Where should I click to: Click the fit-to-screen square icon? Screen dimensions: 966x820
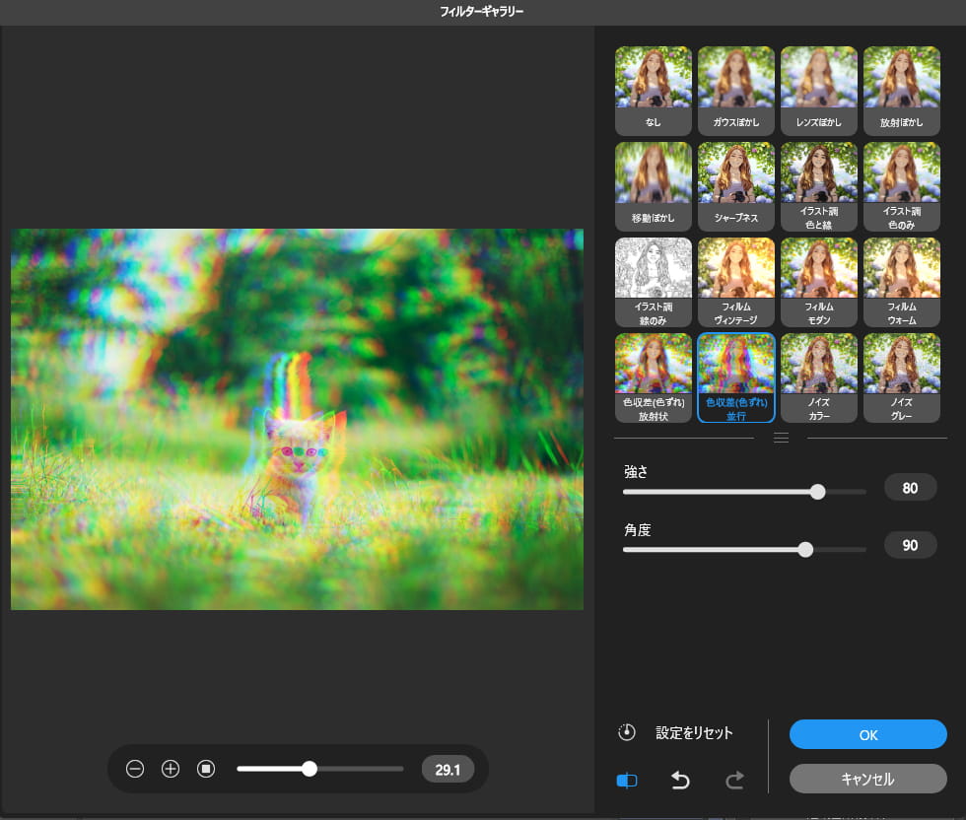[206, 769]
